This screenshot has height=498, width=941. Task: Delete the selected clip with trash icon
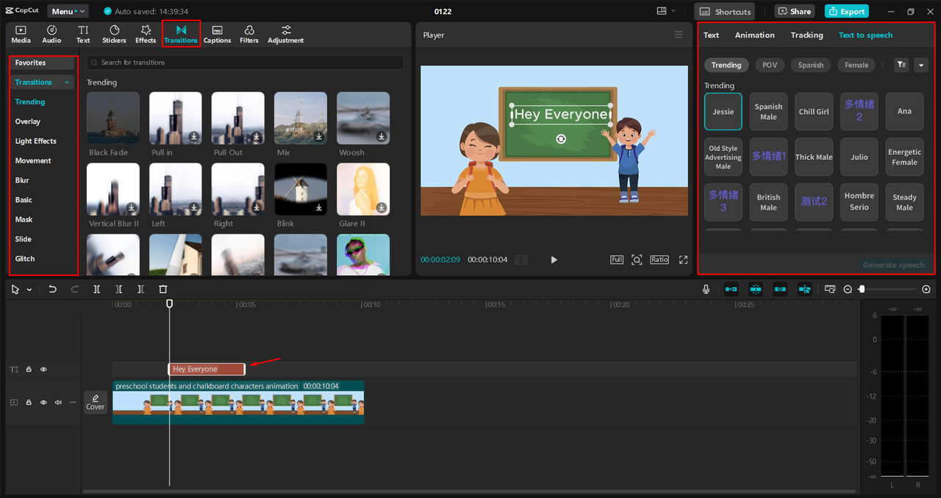point(163,289)
